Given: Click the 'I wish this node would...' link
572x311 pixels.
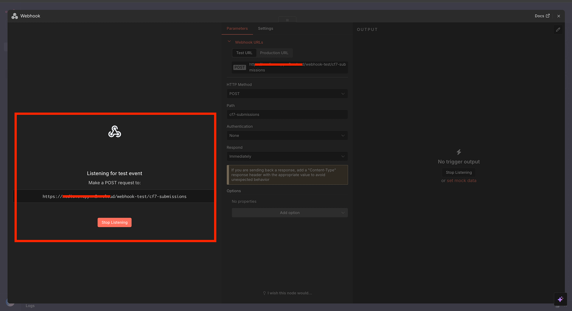Looking at the screenshot, I should click(x=290, y=293).
